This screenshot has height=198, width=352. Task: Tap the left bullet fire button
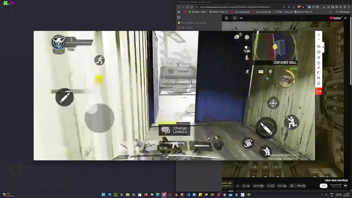coord(65,97)
